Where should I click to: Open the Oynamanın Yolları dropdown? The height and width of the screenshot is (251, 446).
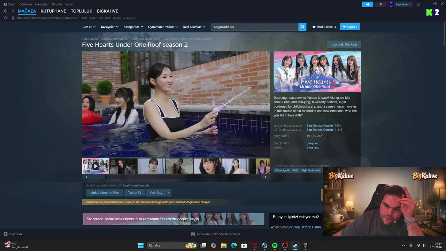click(163, 27)
